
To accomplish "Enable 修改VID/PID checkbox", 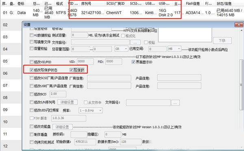I will pos(32,62).
